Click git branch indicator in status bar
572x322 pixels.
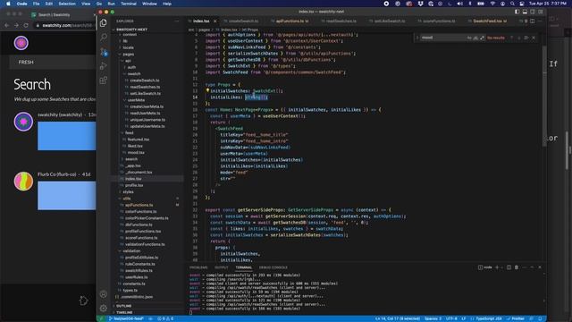pos(126,318)
